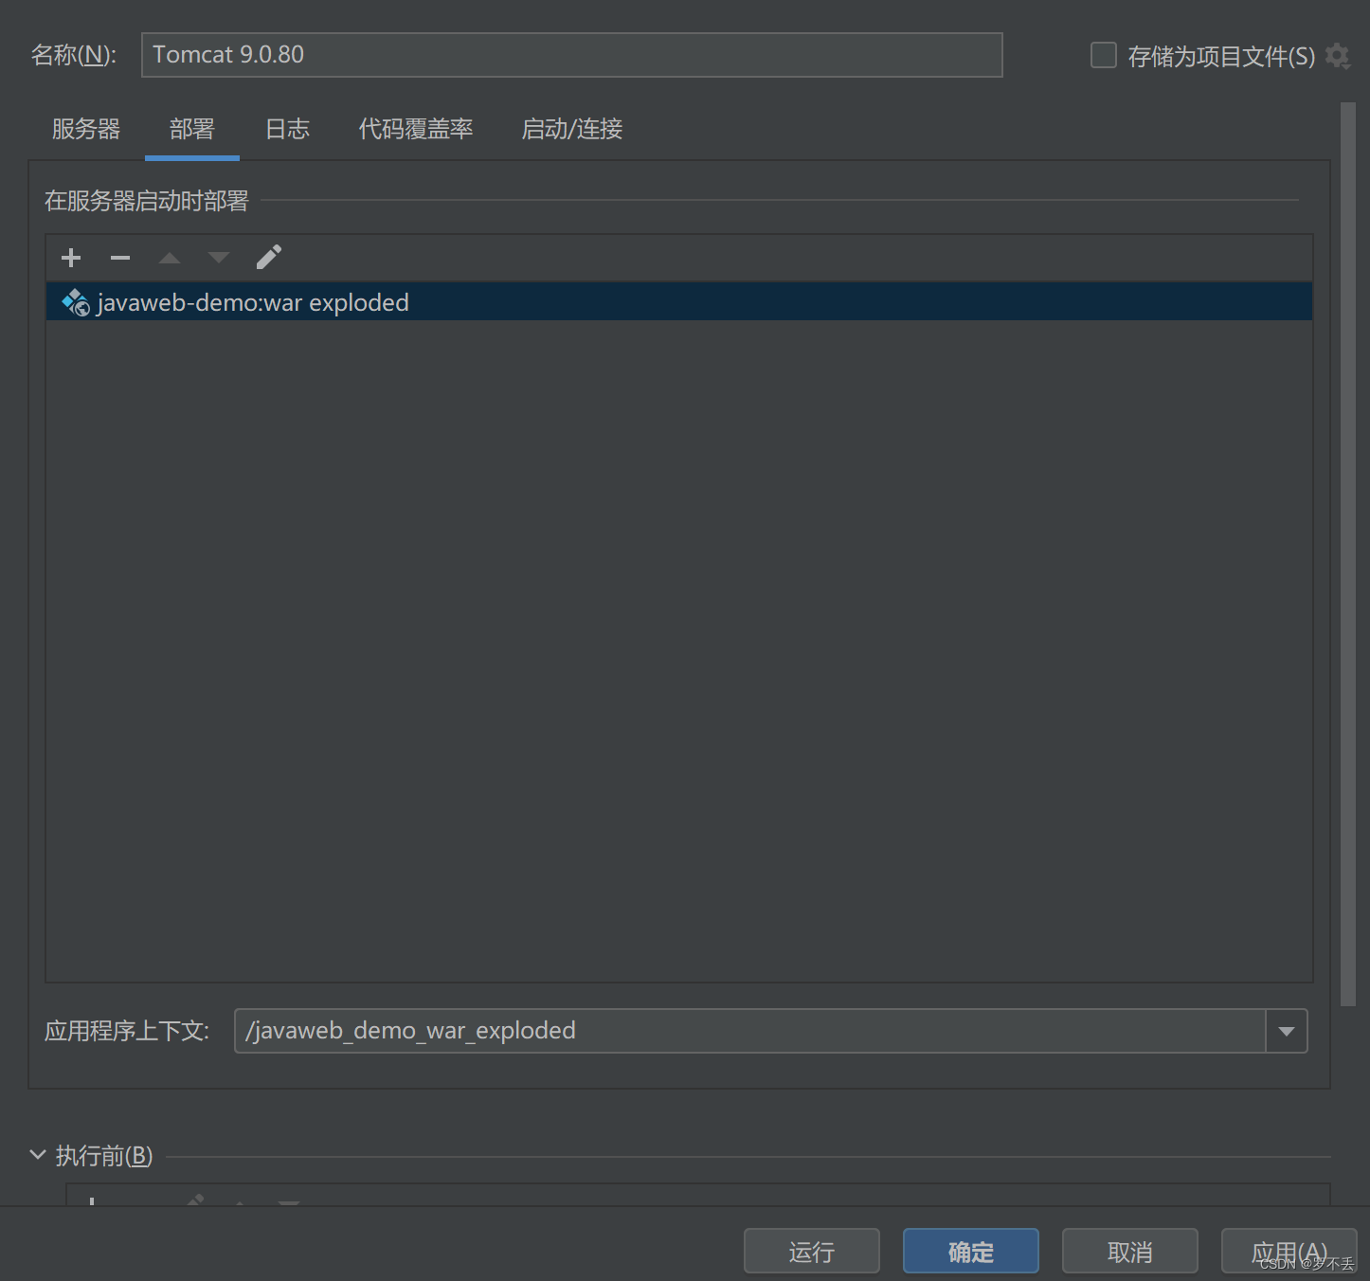Collapse the 执行前(B) section

click(38, 1155)
